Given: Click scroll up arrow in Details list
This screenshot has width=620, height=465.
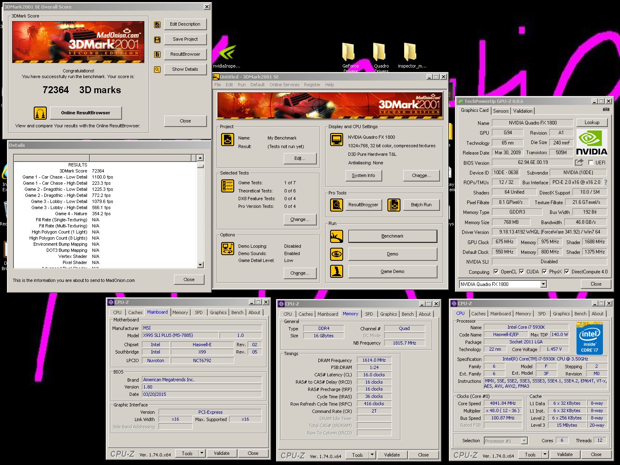Looking at the screenshot, I should coord(200,158).
